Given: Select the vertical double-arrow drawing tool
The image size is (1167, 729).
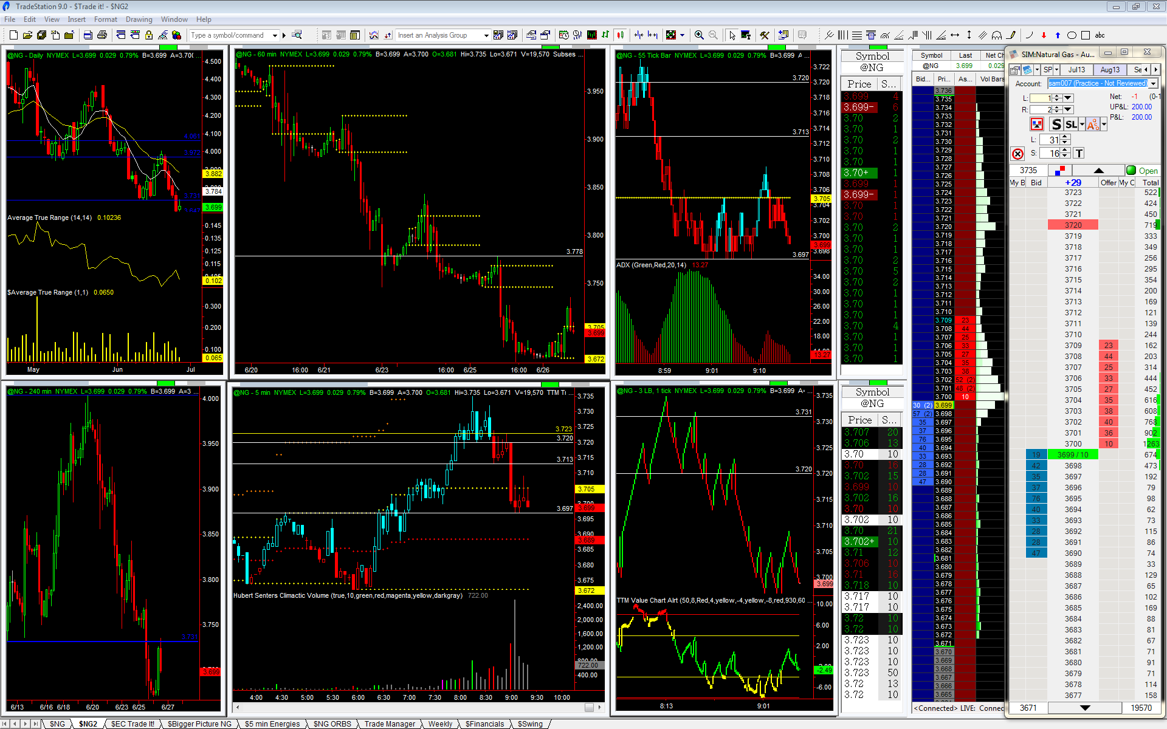Looking at the screenshot, I should (x=969, y=35).
